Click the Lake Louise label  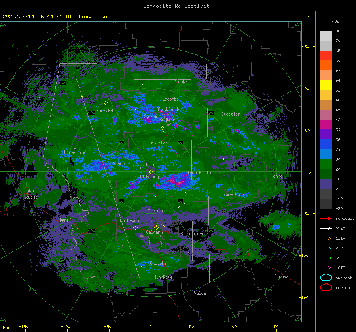(30, 194)
